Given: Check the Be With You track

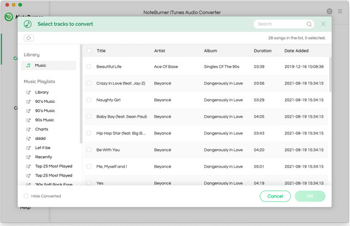Looking at the screenshot, I should click(89, 150).
